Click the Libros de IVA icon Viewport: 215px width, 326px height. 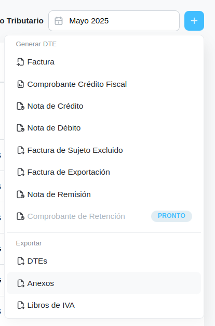(x=21, y=305)
